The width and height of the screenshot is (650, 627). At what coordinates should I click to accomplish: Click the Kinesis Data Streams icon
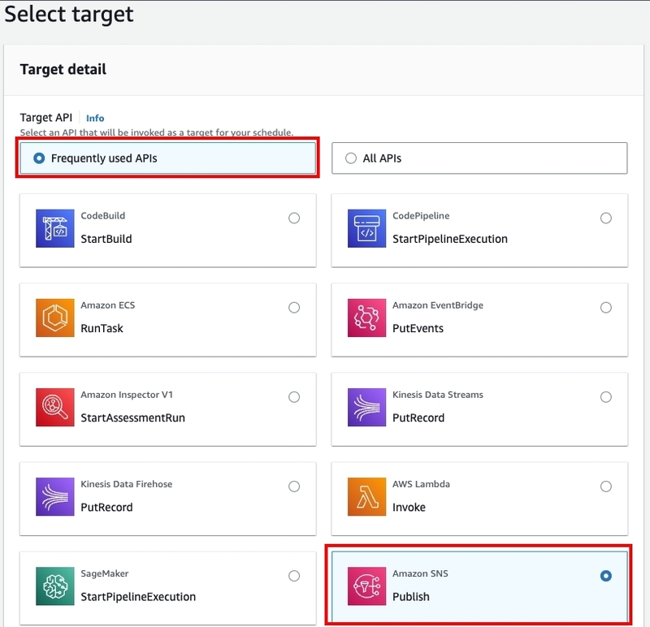coord(367,407)
